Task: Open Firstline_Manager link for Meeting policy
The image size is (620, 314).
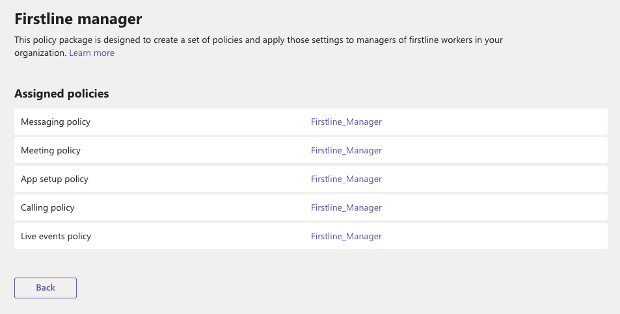Action: [346, 150]
